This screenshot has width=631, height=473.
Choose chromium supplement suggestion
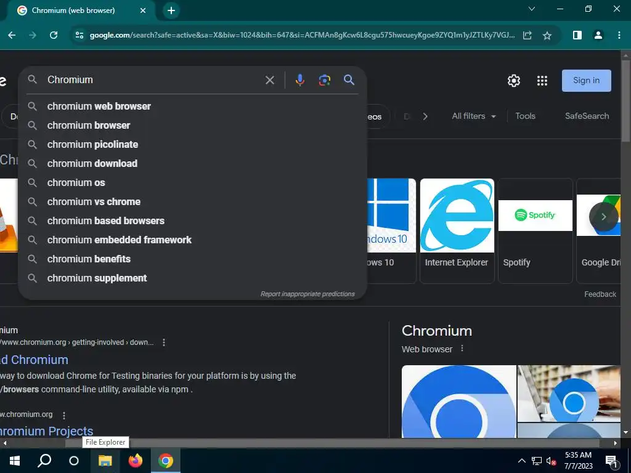click(192, 278)
